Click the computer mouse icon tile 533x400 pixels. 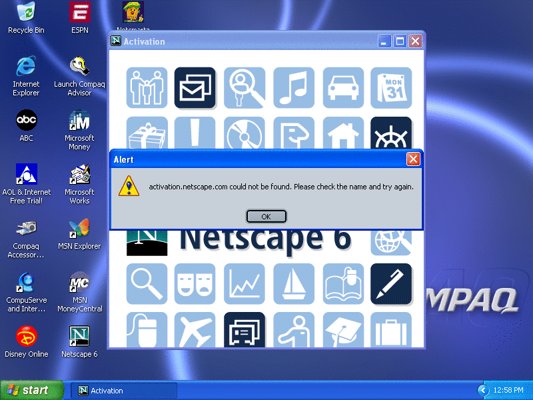click(x=147, y=329)
